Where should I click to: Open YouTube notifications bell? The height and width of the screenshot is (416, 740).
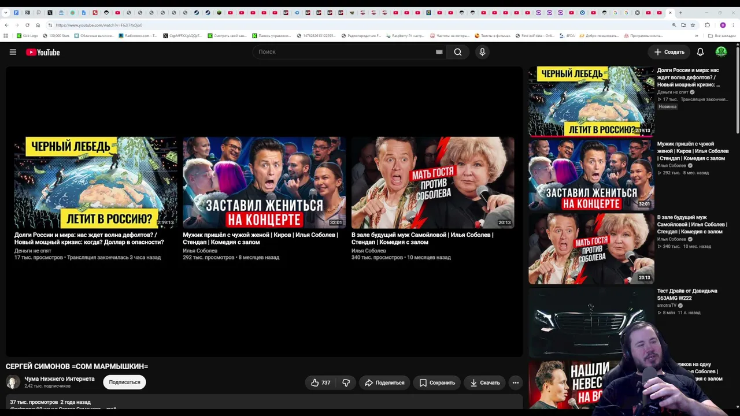click(700, 52)
